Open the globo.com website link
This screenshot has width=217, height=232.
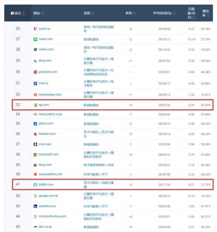pos(46,124)
